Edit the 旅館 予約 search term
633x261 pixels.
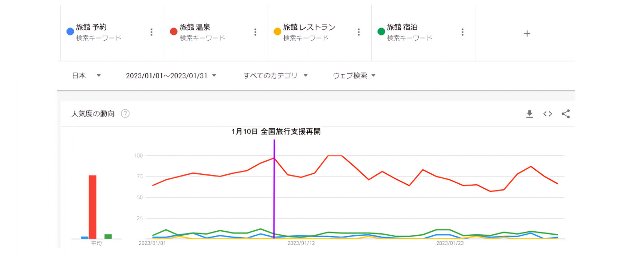pos(91,28)
